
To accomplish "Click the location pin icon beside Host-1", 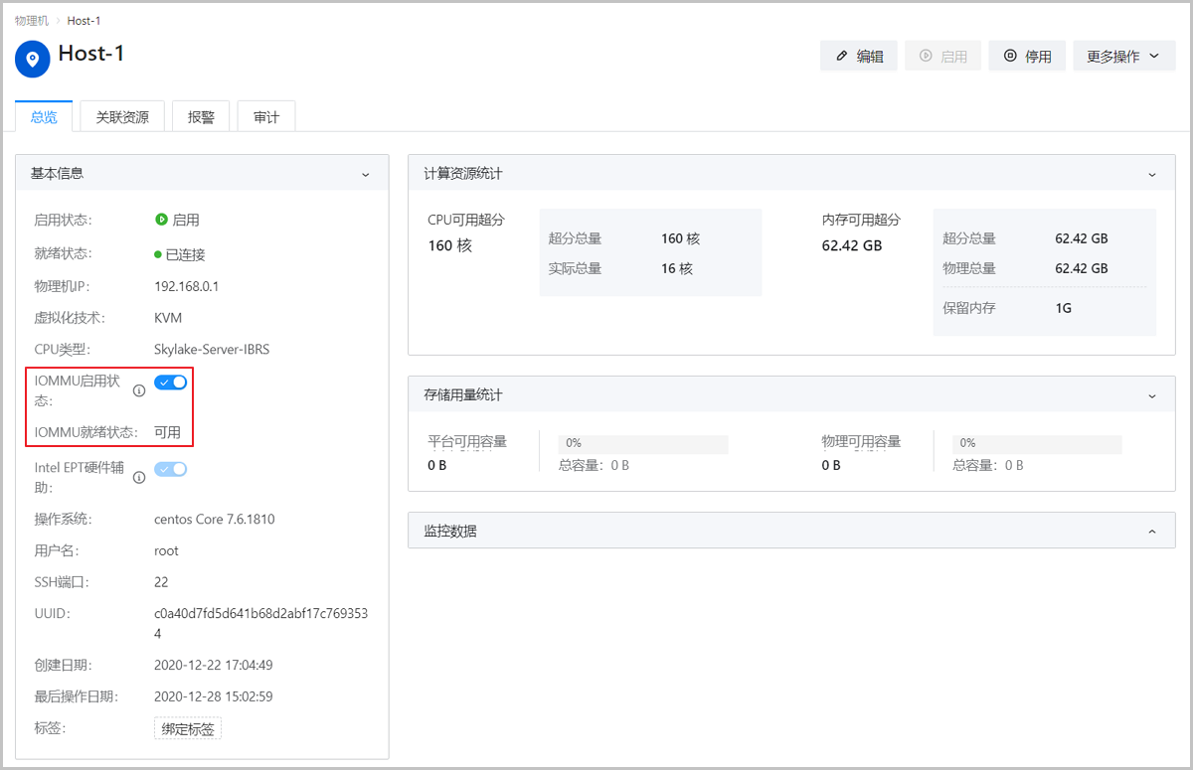I will point(32,59).
